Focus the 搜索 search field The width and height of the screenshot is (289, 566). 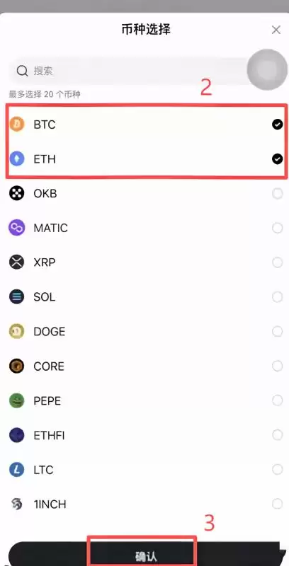pyautogui.click(x=130, y=71)
